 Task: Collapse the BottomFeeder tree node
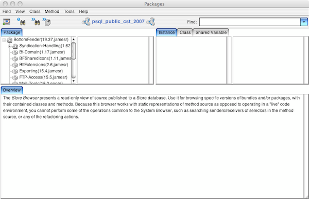coord(4,40)
